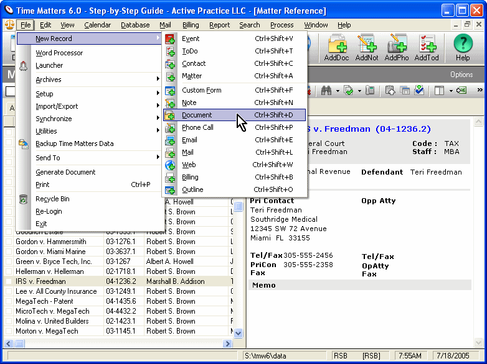Click the Email new record icon
Image resolution: width=487 pixels, height=364 pixels.
click(x=170, y=140)
